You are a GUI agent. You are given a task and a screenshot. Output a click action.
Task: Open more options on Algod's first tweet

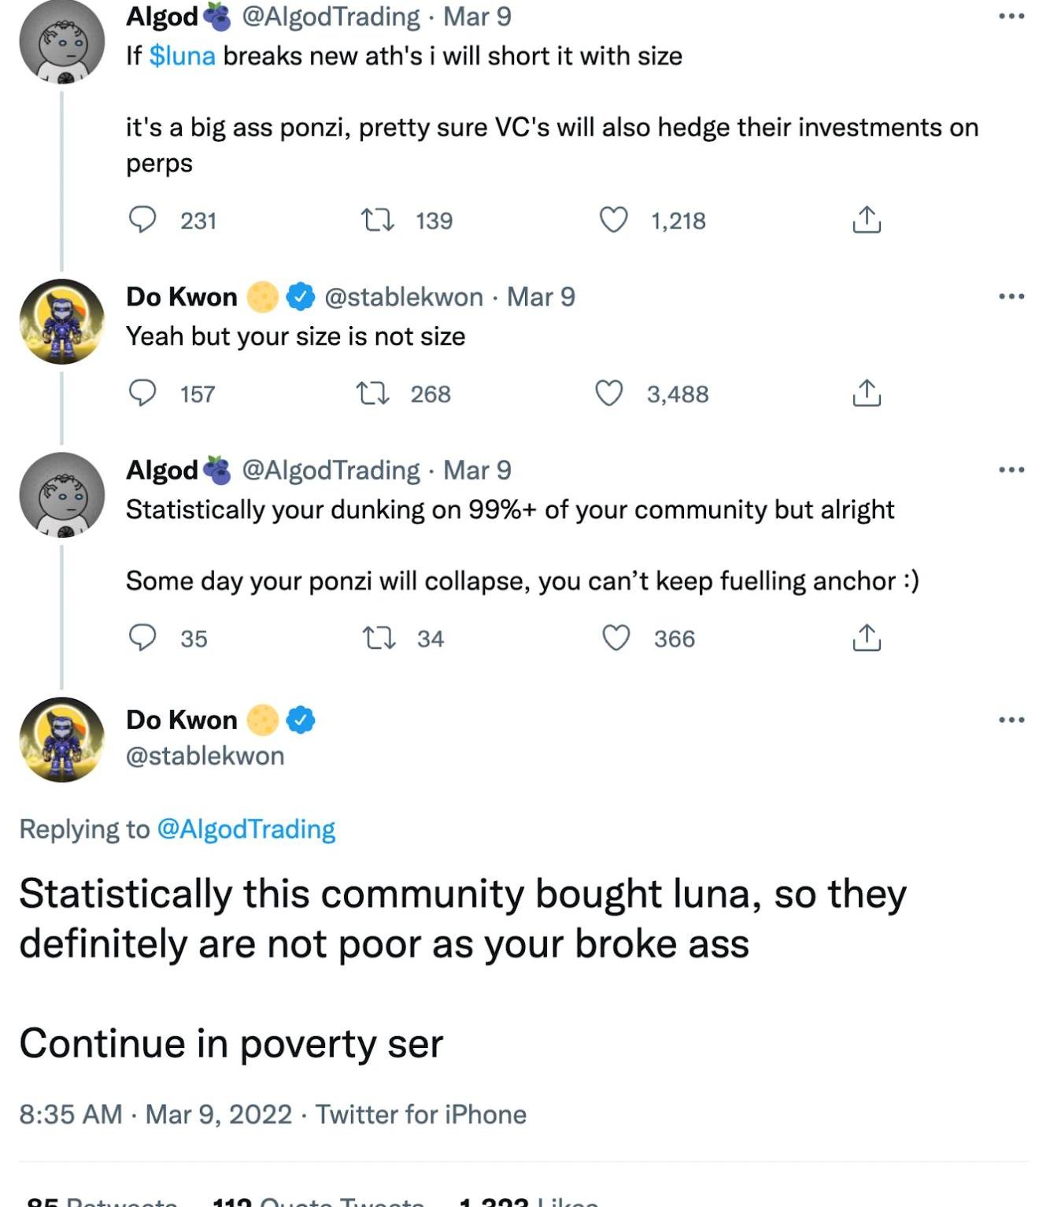point(1011,17)
